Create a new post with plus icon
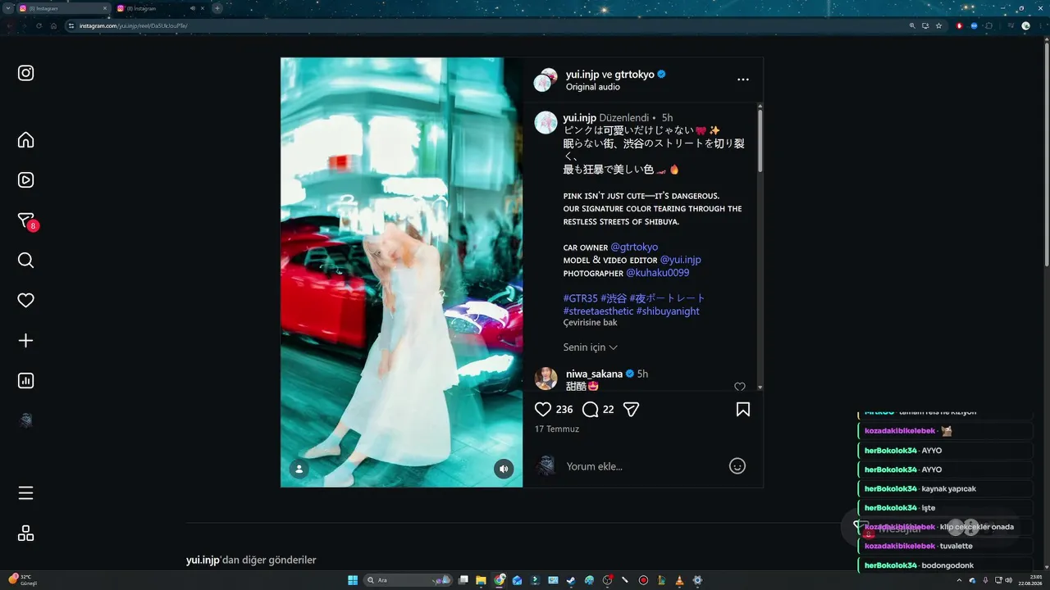 point(25,340)
